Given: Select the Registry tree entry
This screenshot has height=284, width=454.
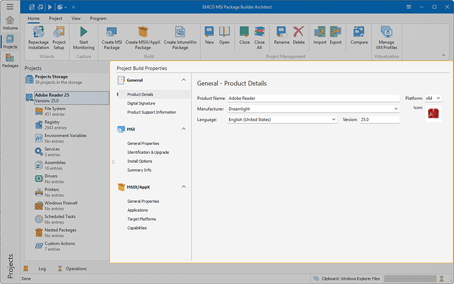Looking at the screenshot, I should coord(52,122).
